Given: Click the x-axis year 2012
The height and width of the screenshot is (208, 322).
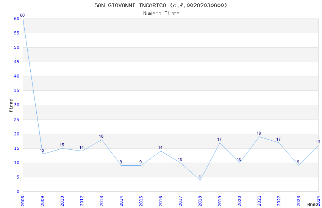Looking at the screenshot, I should point(82,201).
